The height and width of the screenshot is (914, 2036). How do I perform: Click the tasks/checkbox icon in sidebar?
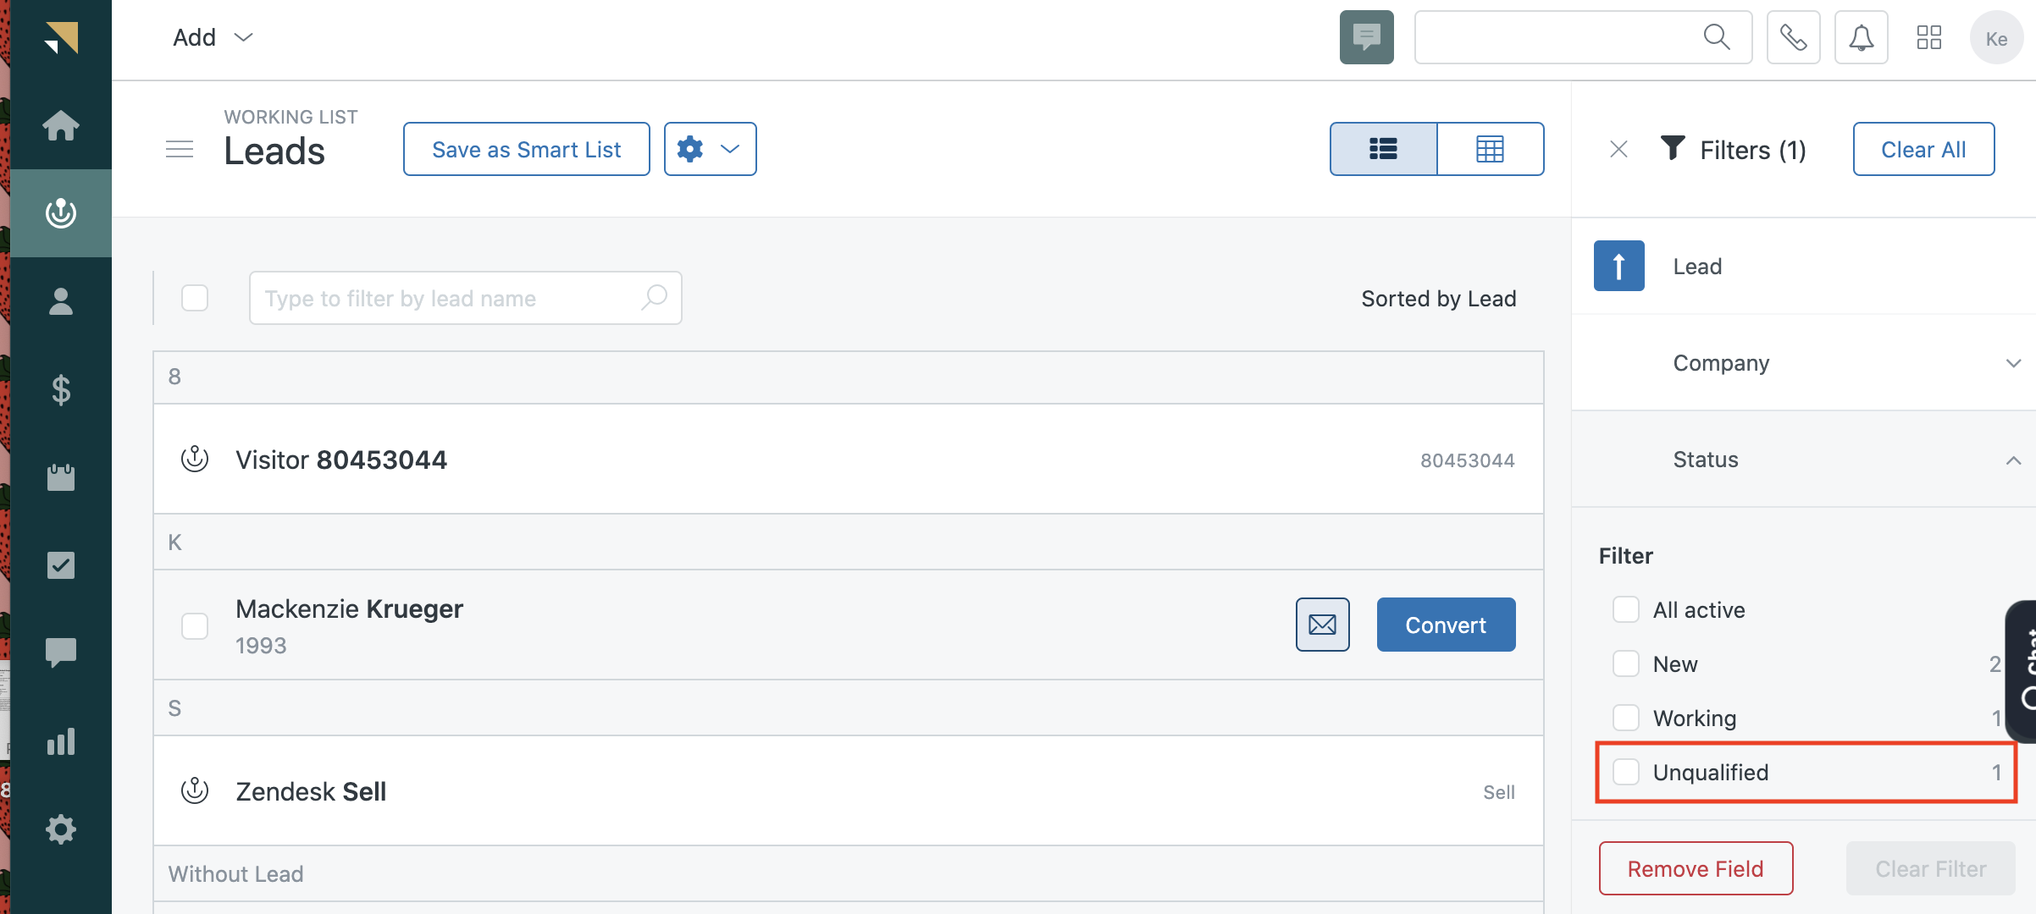click(x=60, y=564)
